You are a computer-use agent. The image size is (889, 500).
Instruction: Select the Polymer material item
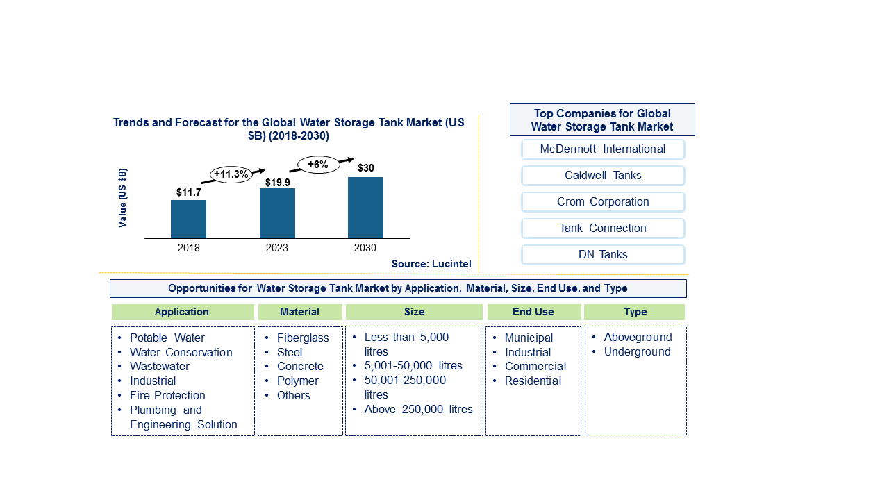tap(298, 381)
